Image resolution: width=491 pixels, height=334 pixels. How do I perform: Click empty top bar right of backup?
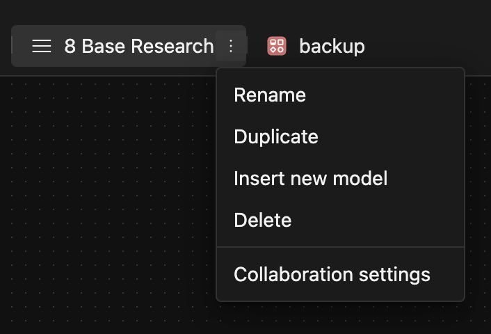tap(431, 47)
